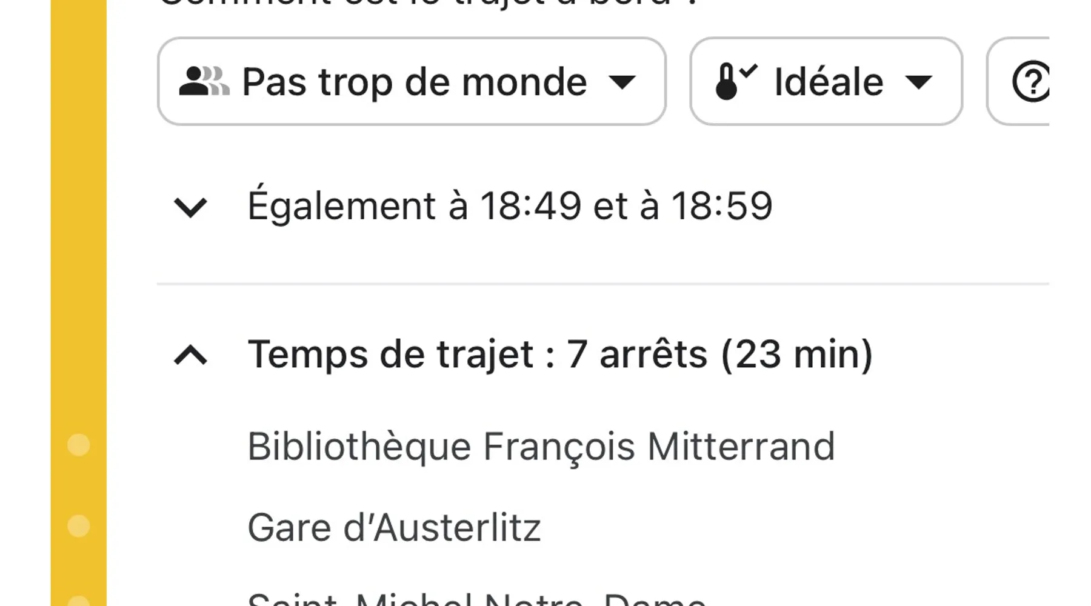The image size is (1091, 606).
Task: Click the arrow next to 'Idéale'
Action: pyautogui.click(x=918, y=82)
